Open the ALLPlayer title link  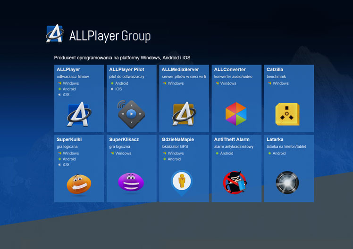[x=68, y=70]
